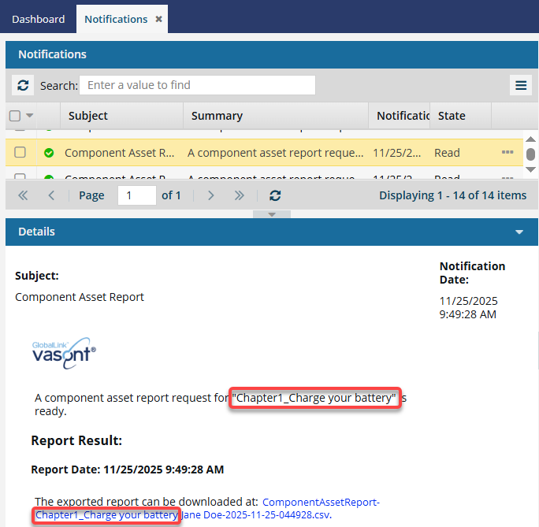Jump to the last page of notifications
This screenshot has height=527, width=539.
[x=240, y=195]
